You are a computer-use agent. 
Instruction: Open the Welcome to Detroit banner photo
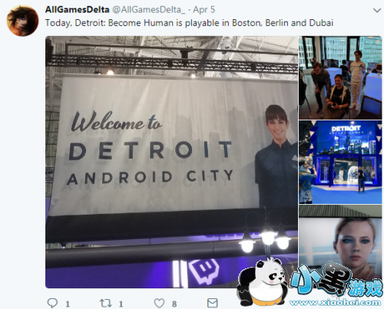pyautogui.click(x=171, y=162)
